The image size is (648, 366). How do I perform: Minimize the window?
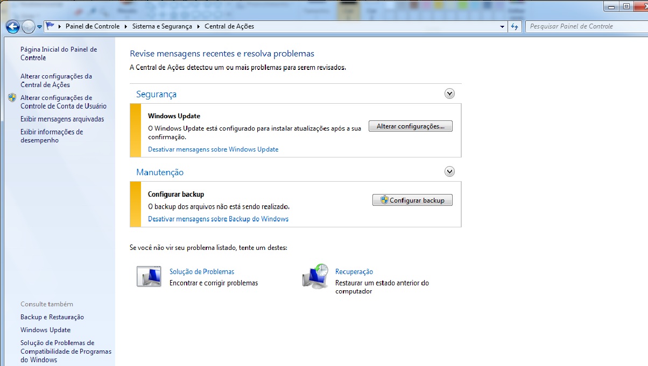(x=611, y=6)
